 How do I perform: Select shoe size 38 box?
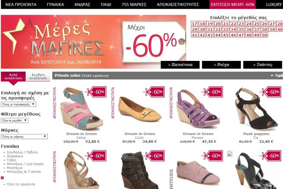264,29
